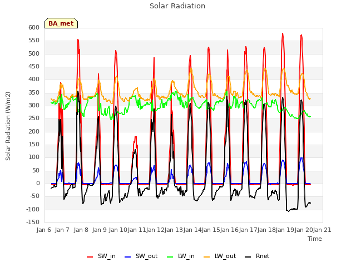356x267 pixels.
Task: Click the orange LW_out legend swatch
Action: pos(207,257)
